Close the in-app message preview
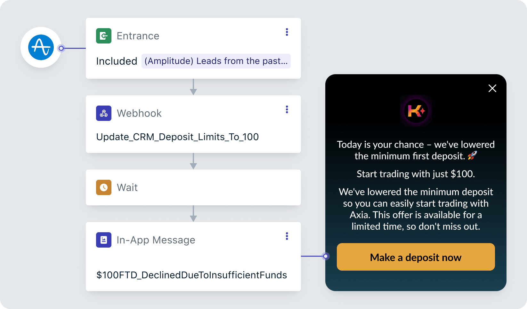Image resolution: width=527 pixels, height=309 pixels. [492, 88]
